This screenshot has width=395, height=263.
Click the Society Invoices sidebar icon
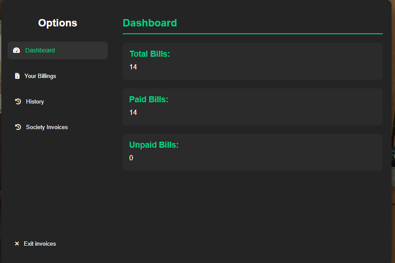[18, 127]
